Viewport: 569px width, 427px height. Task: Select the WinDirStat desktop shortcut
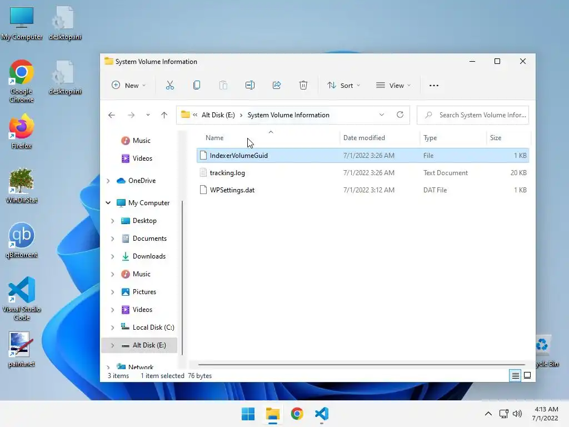pyautogui.click(x=22, y=186)
